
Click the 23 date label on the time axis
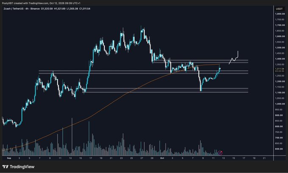[121, 158]
